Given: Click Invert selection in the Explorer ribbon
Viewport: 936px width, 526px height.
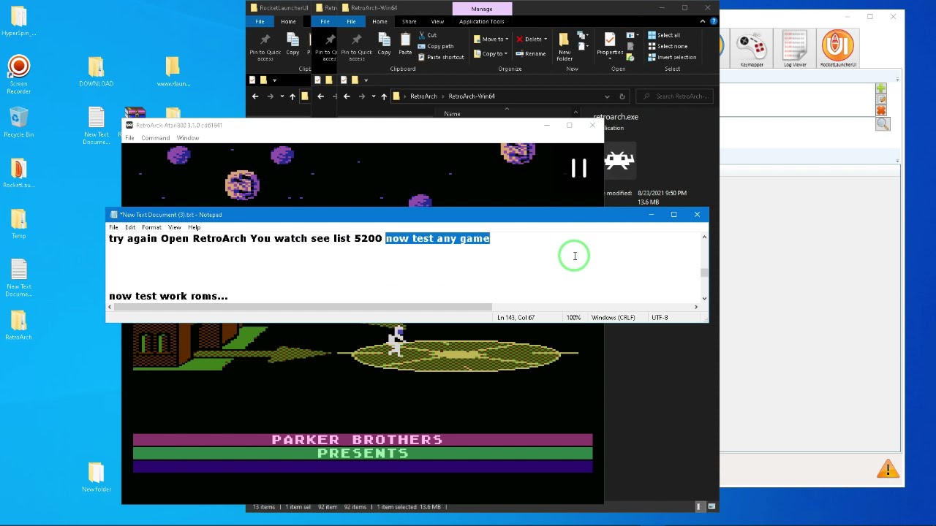Looking at the screenshot, I should coord(671,57).
